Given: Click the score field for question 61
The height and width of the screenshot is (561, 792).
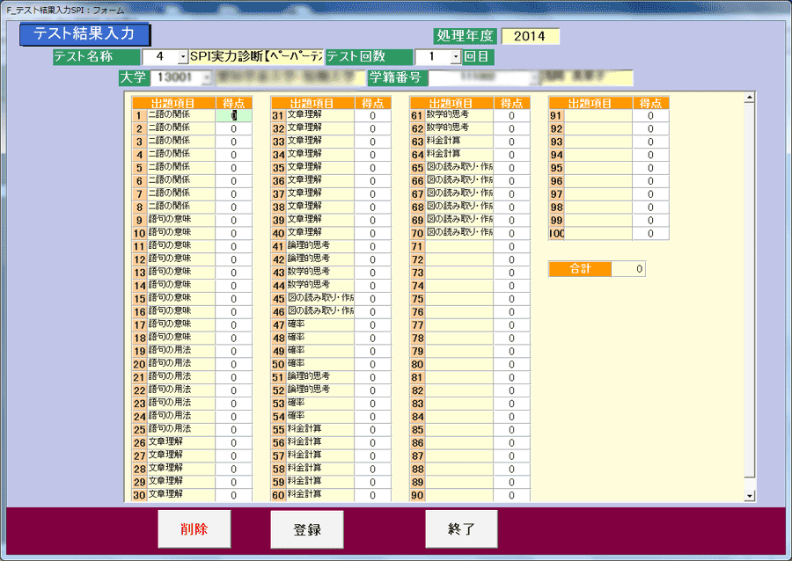Looking at the screenshot, I should point(511,115).
